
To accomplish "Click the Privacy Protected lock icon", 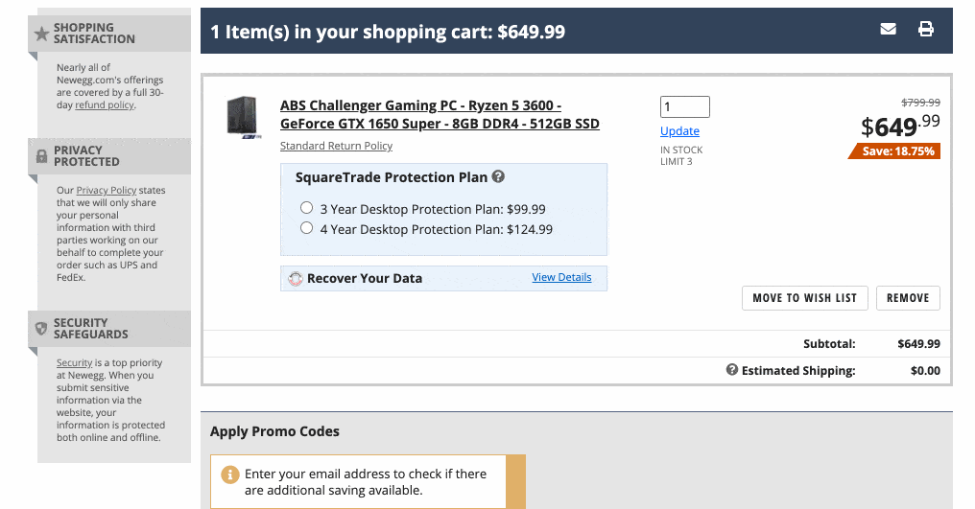I will coord(41,156).
